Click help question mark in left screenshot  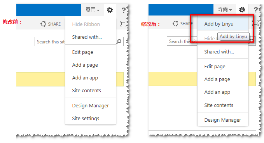[x=124, y=10]
